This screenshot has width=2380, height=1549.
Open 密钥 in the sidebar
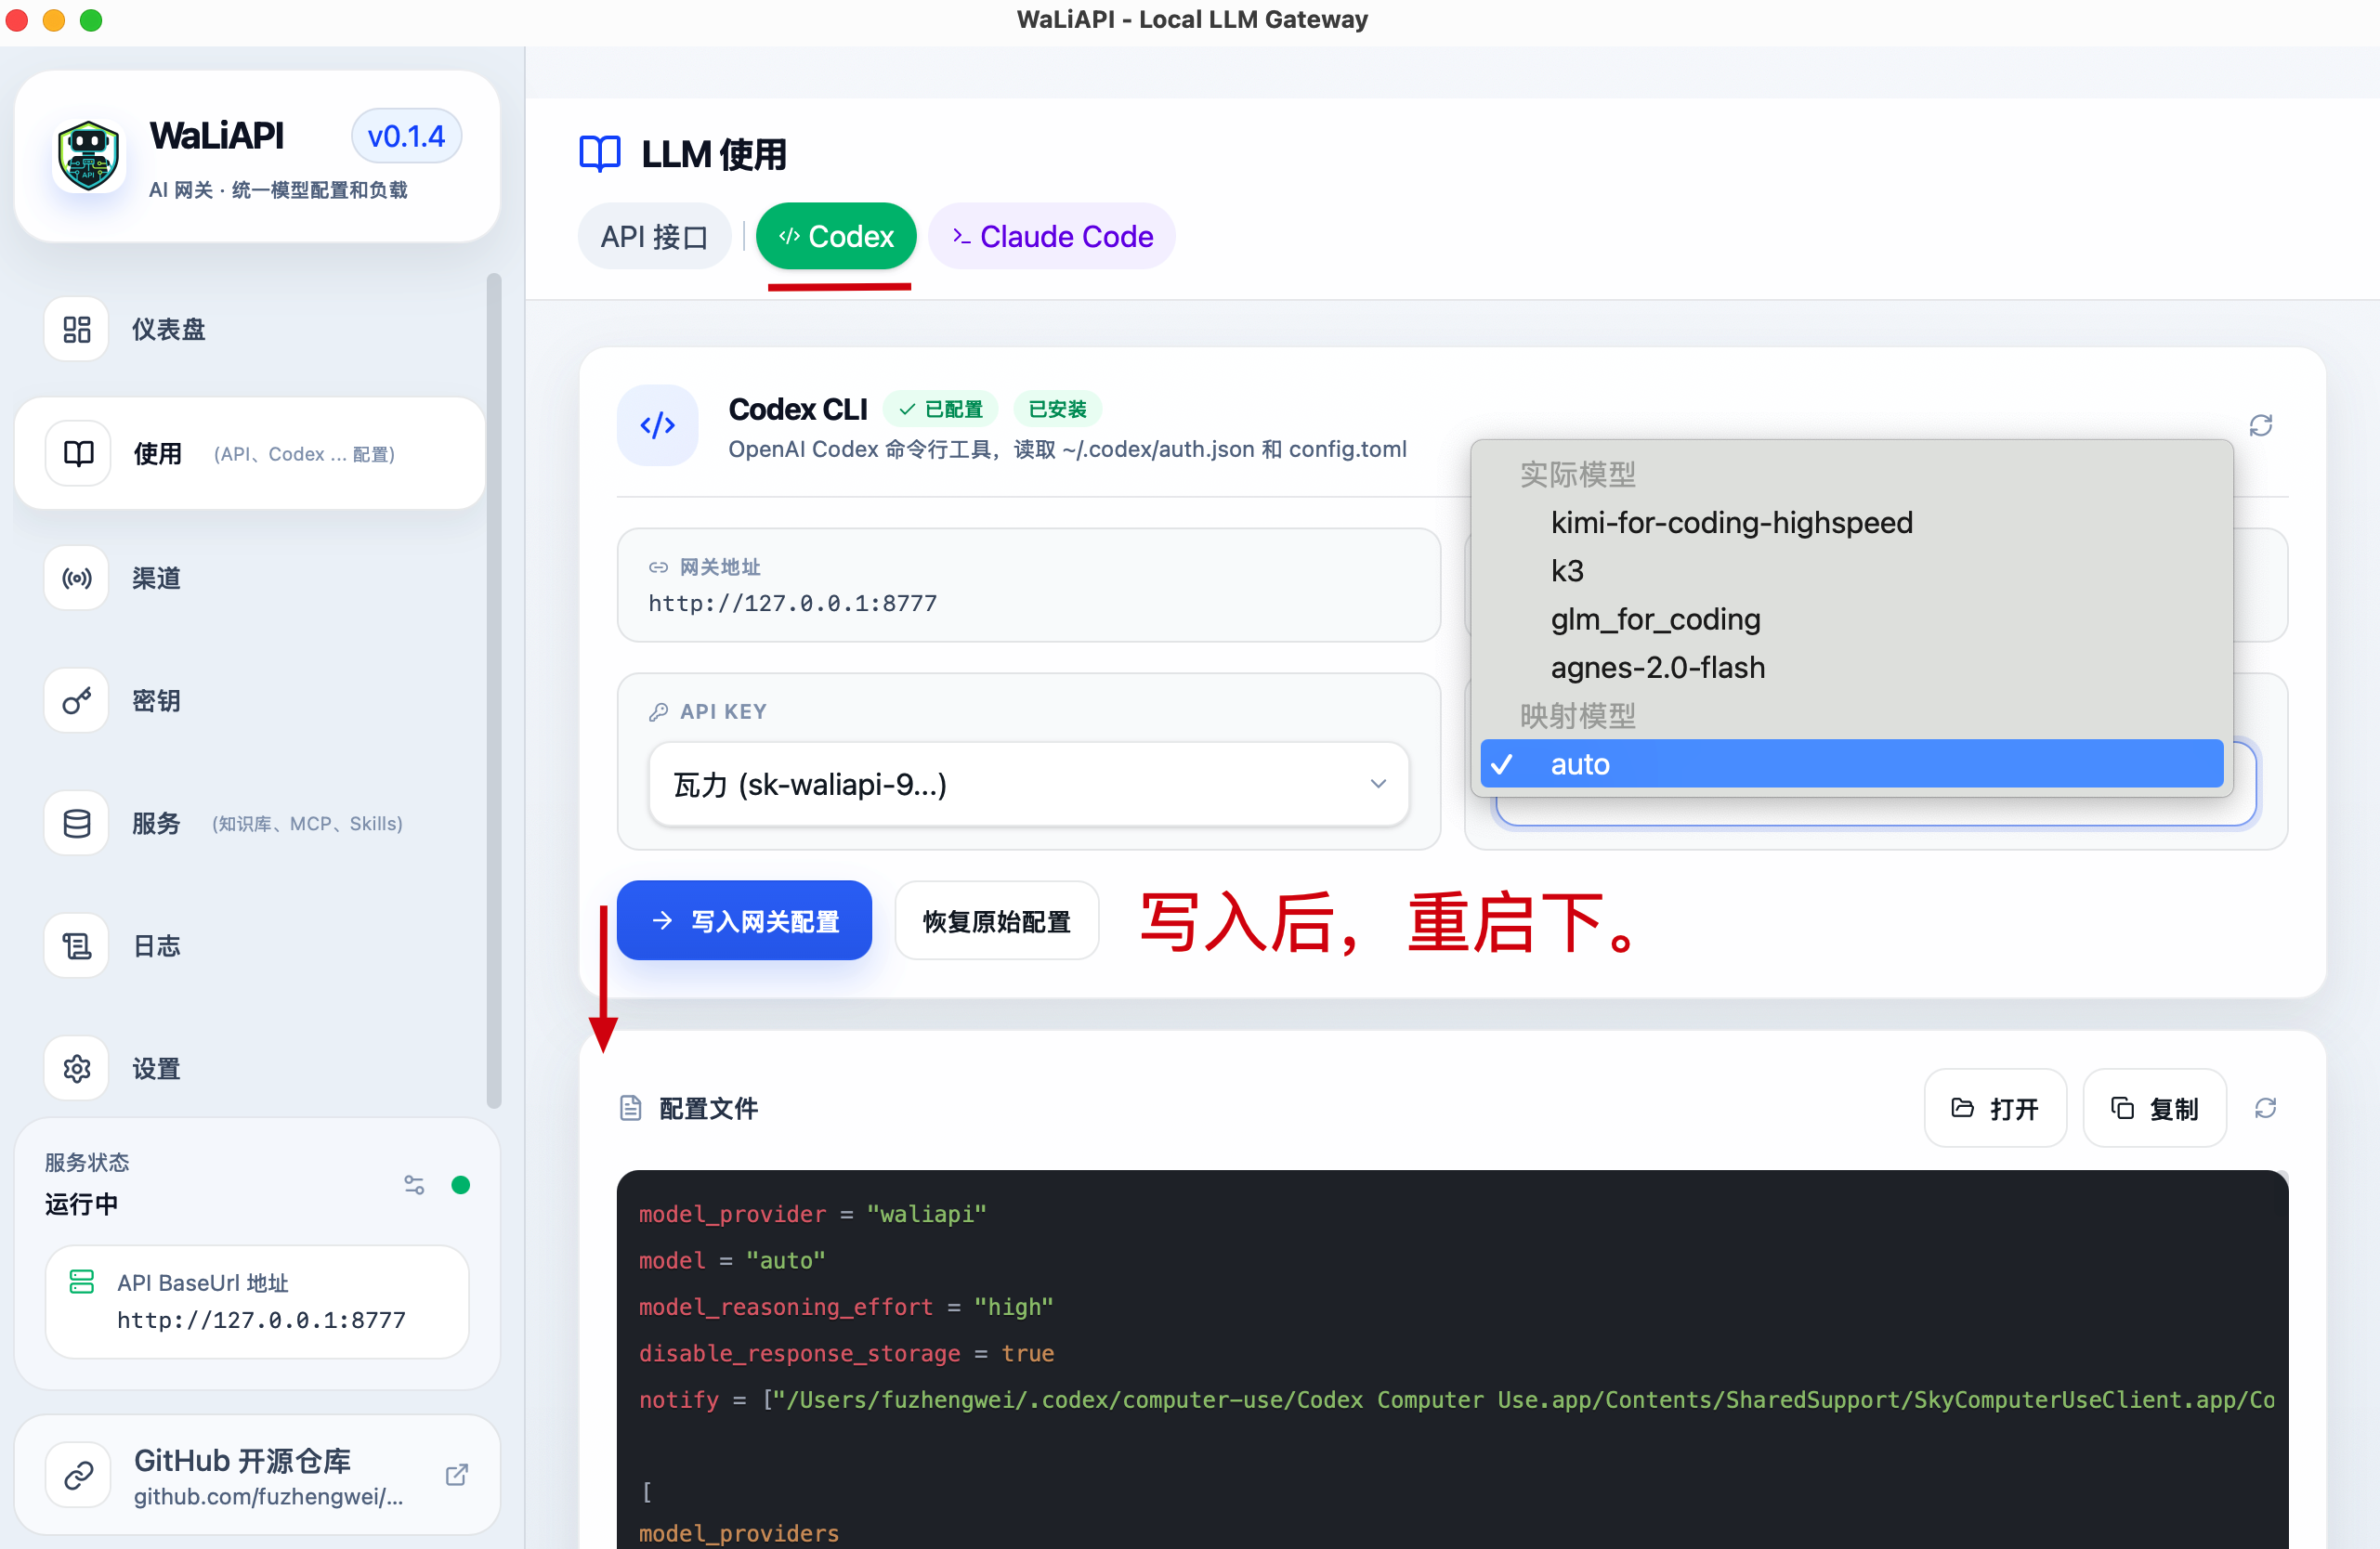tap(250, 700)
